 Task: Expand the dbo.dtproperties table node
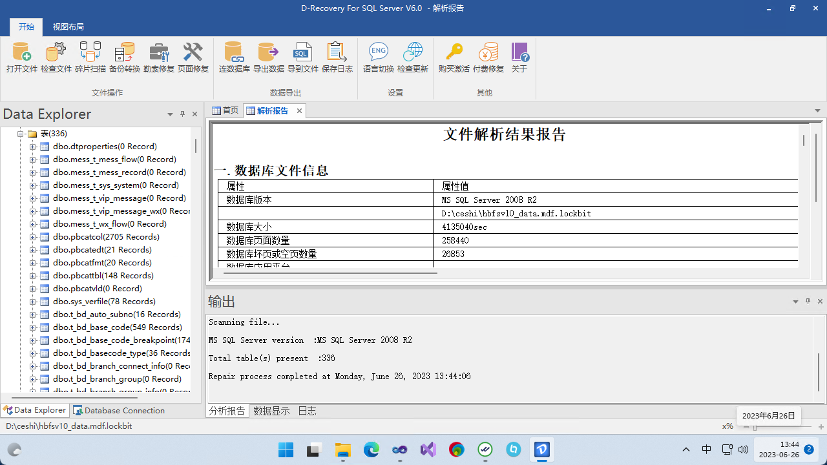coord(33,147)
